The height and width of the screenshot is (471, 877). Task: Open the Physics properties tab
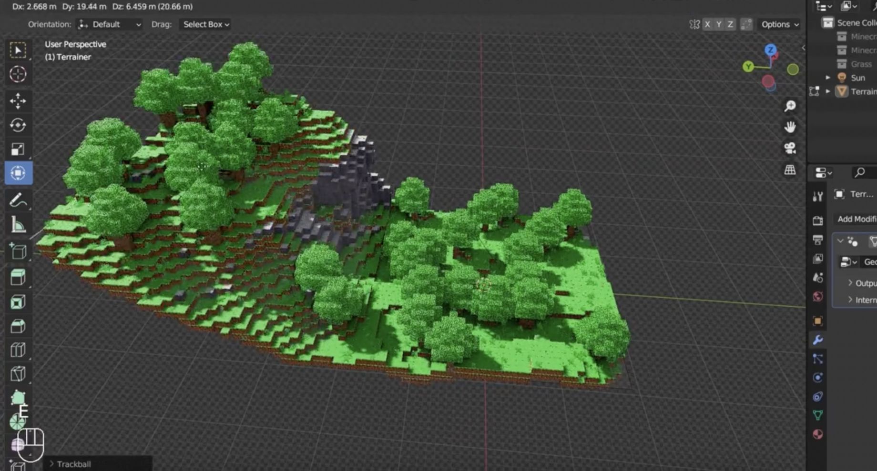818,378
